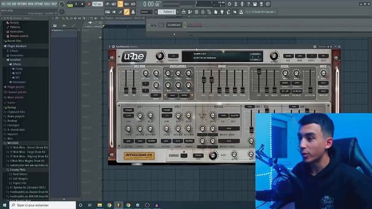The image size is (372, 209).
Task: Click the VCA ADSR1 button
Action: point(288,56)
